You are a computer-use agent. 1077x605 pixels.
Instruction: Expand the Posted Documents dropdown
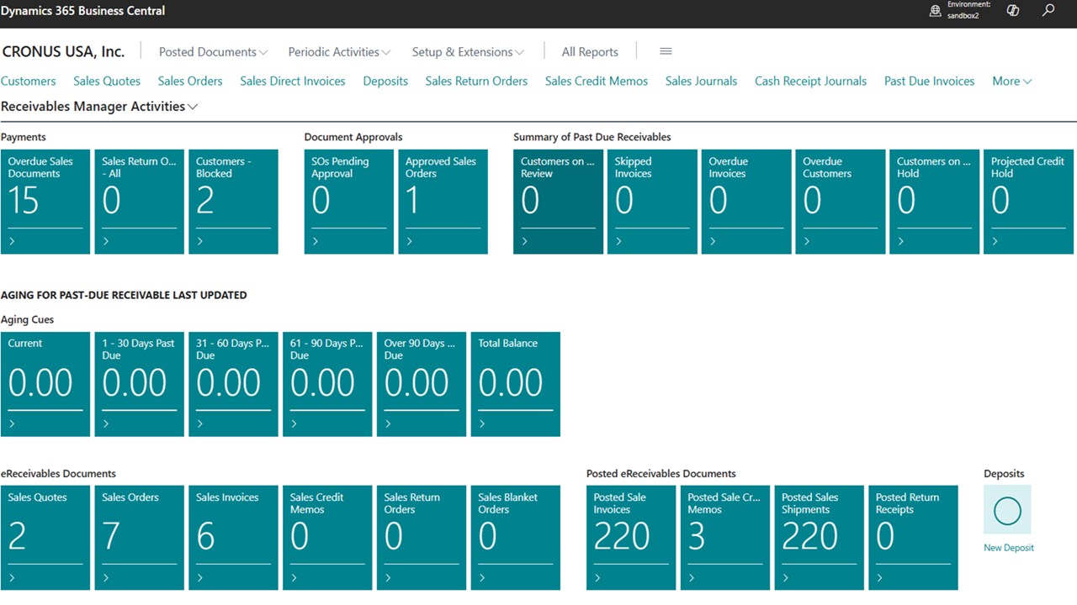pos(213,52)
